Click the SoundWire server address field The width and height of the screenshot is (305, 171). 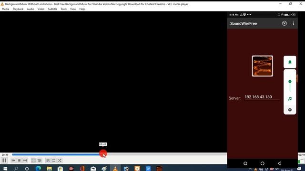tap(262, 97)
